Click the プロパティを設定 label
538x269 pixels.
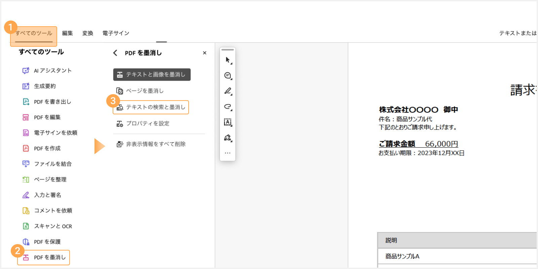148,123
